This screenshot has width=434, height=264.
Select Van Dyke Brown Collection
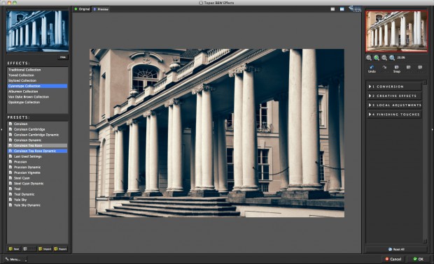click(37, 97)
